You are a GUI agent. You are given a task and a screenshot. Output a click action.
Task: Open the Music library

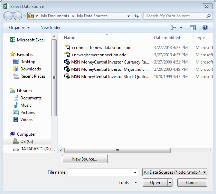[x=22, y=105]
